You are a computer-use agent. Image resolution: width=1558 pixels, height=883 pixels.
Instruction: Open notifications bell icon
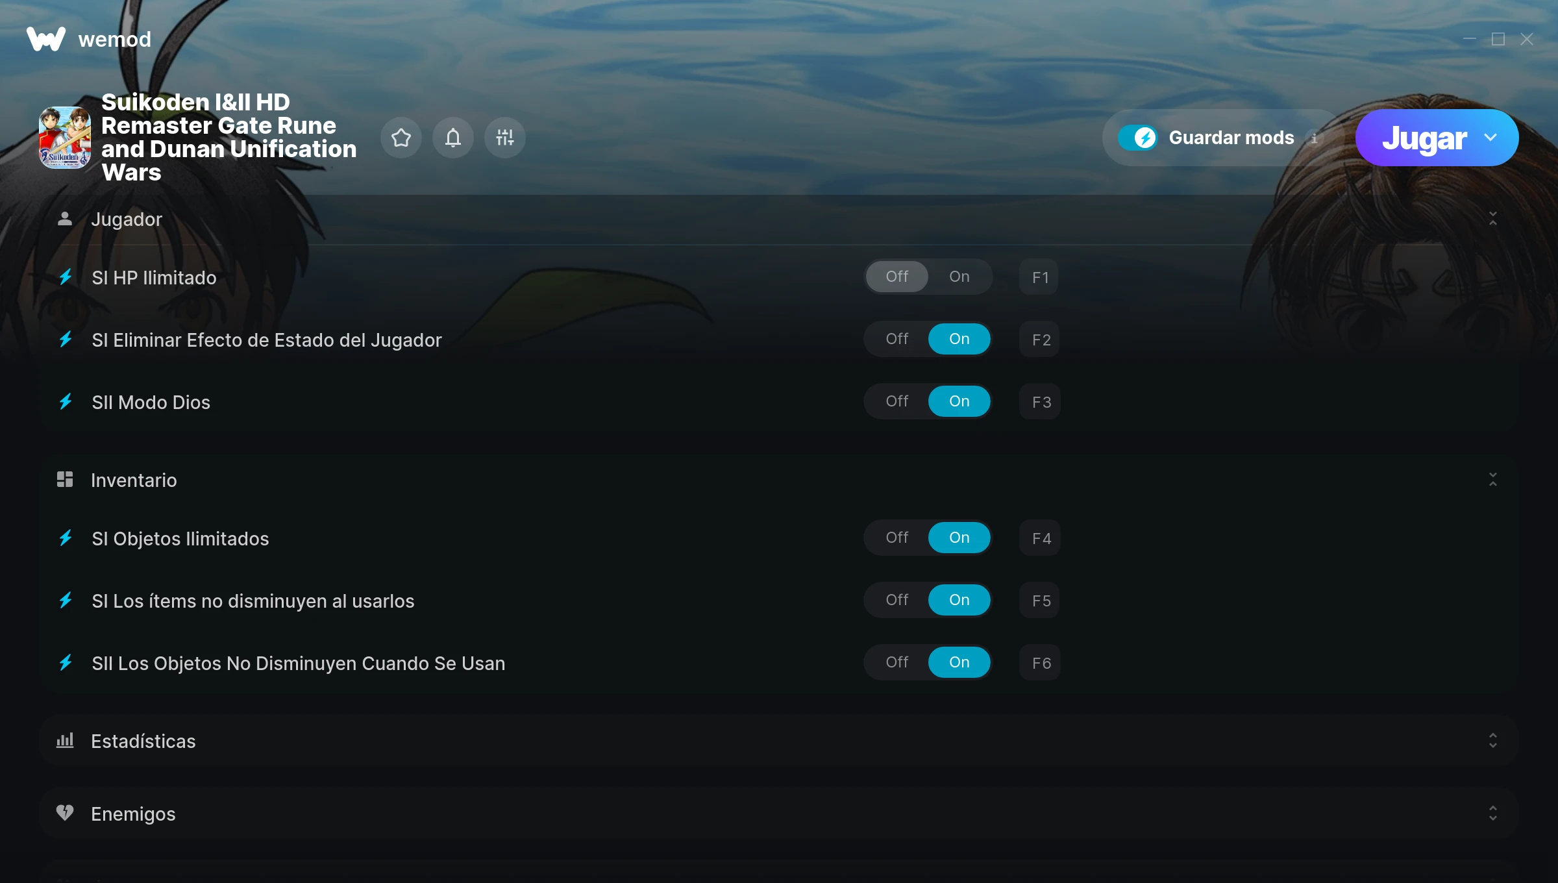pos(453,138)
